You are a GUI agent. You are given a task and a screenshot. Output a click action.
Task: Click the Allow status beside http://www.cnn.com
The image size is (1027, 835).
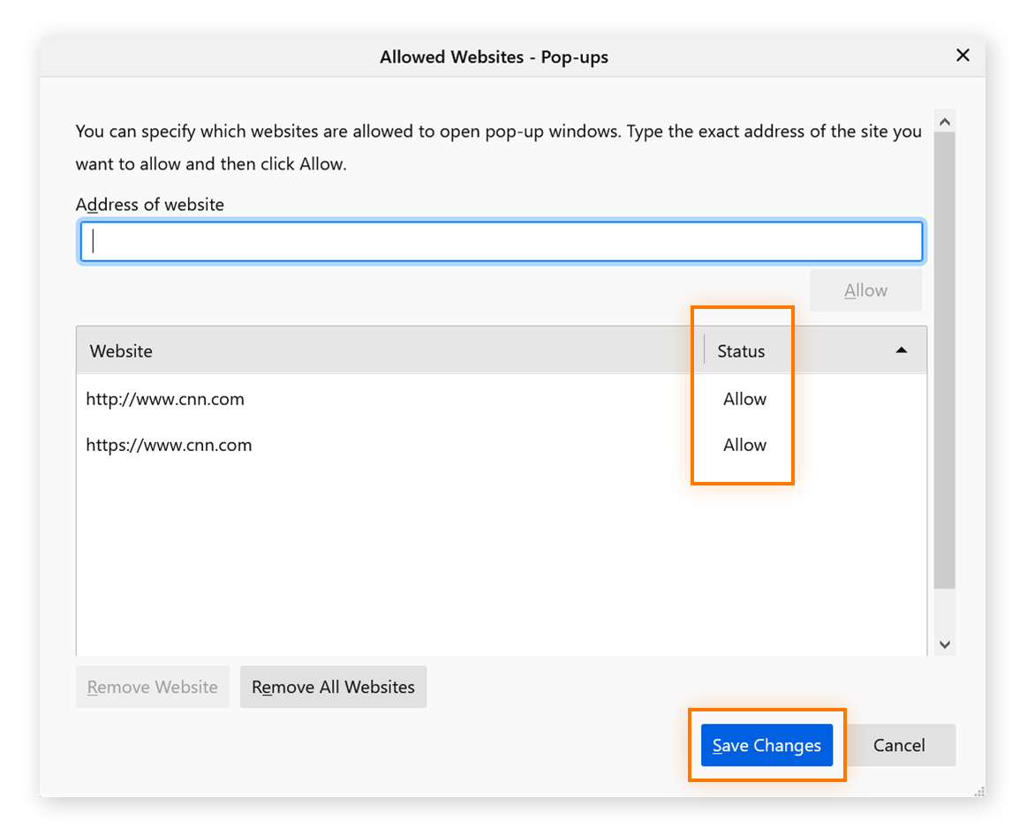[744, 399]
